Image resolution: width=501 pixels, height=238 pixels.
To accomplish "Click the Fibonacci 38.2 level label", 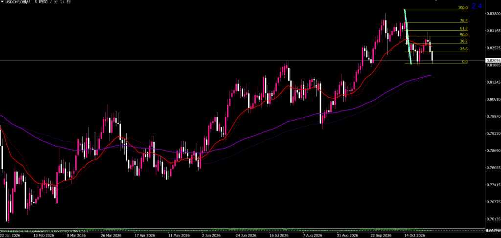I will coord(464,42).
